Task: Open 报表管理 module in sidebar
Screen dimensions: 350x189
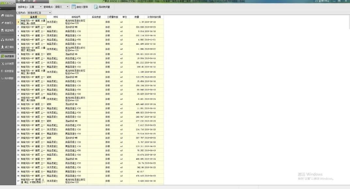Action: pyautogui.click(x=8, y=71)
